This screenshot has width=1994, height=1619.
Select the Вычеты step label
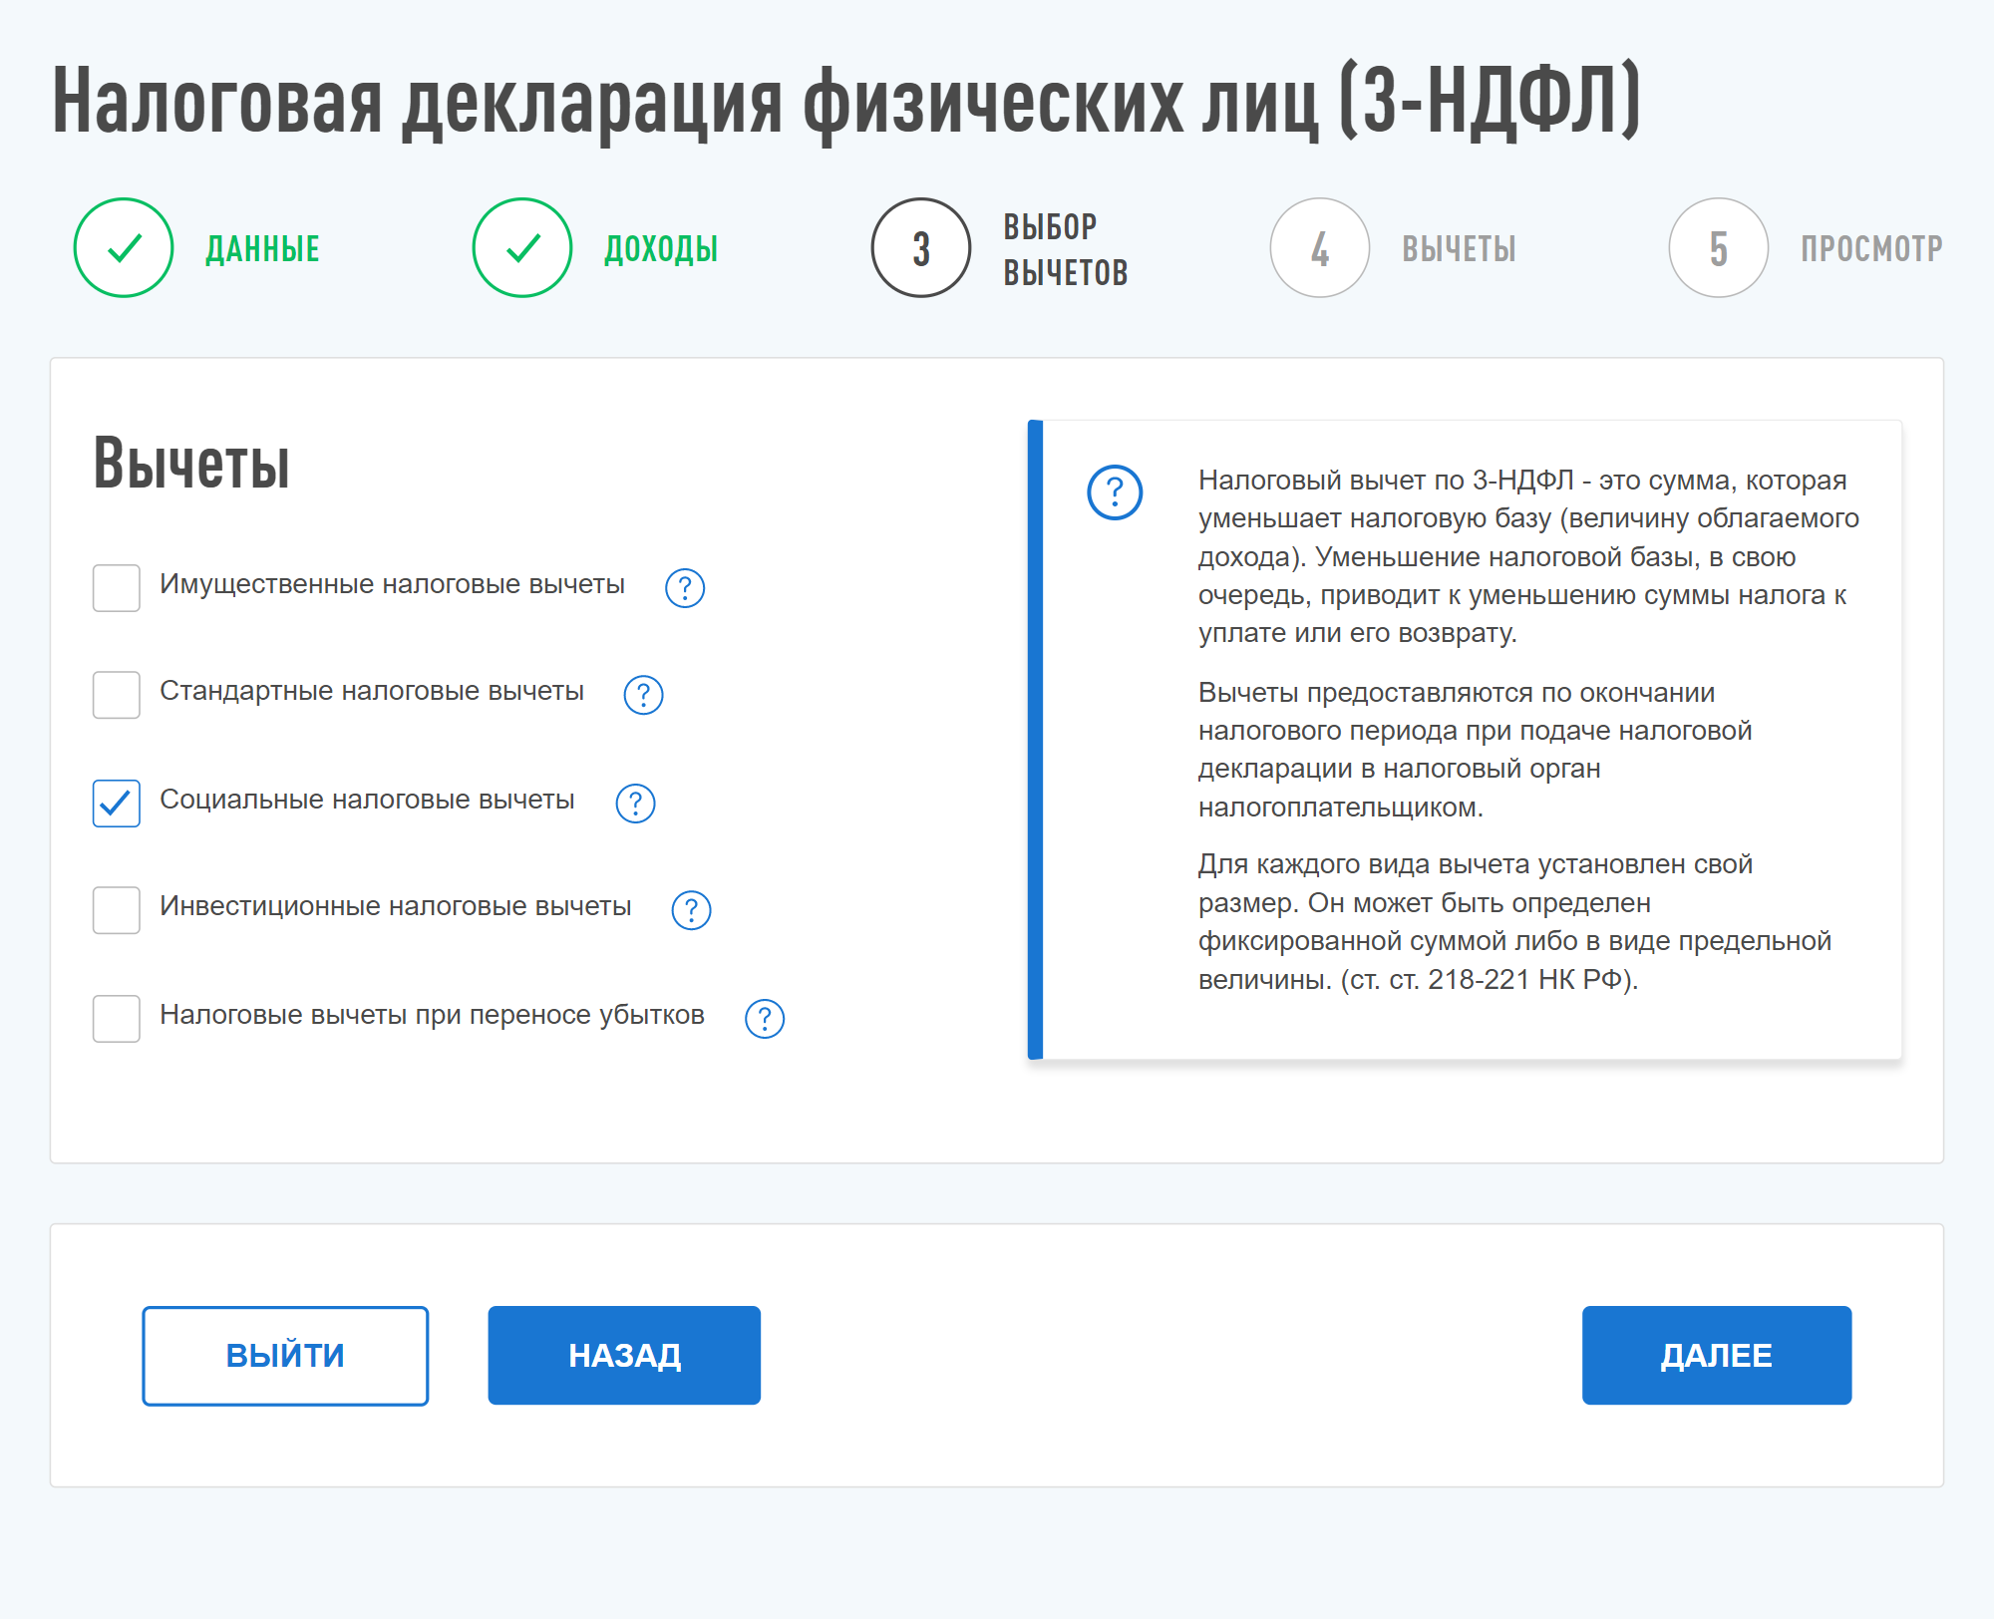(x=1459, y=249)
